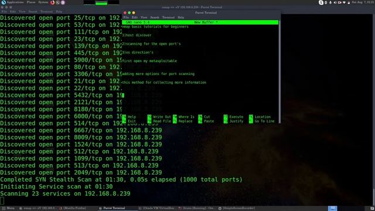This screenshot has width=375, height=211.
Task: Click the battery tray icon
Action: coord(349,2)
